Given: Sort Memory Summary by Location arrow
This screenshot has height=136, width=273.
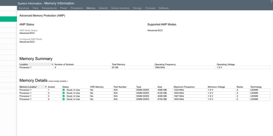Looking at the screenshot, I should click(52, 64).
